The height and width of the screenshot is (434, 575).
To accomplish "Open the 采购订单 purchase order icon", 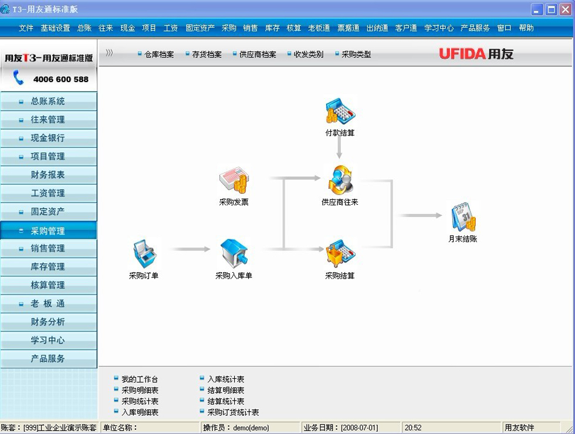I will coord(144,253).
